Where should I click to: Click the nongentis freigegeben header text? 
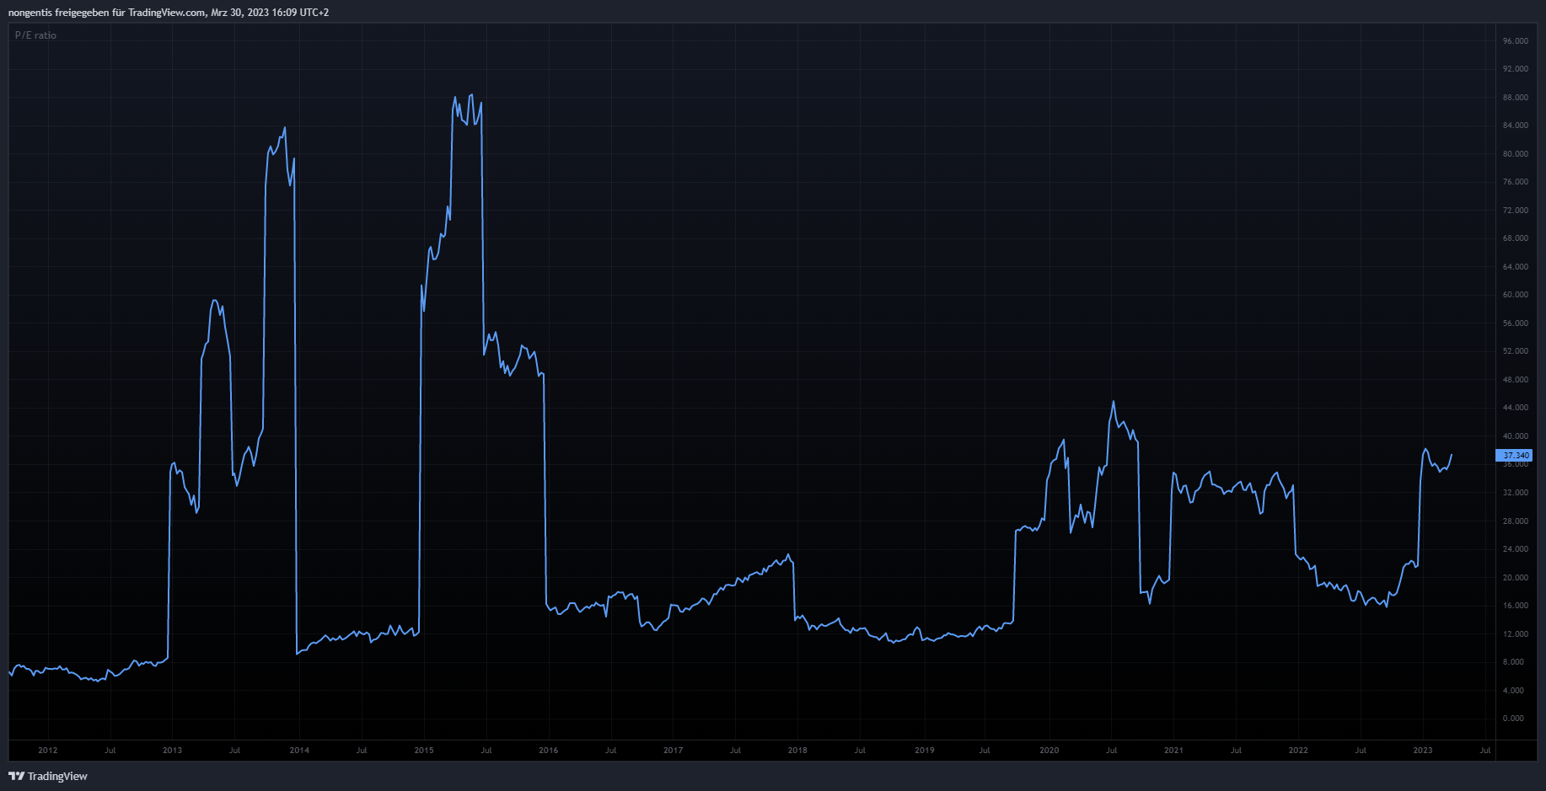click(x=169, y=13)
